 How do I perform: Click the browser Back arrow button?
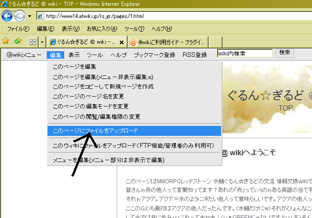[7, 16]
